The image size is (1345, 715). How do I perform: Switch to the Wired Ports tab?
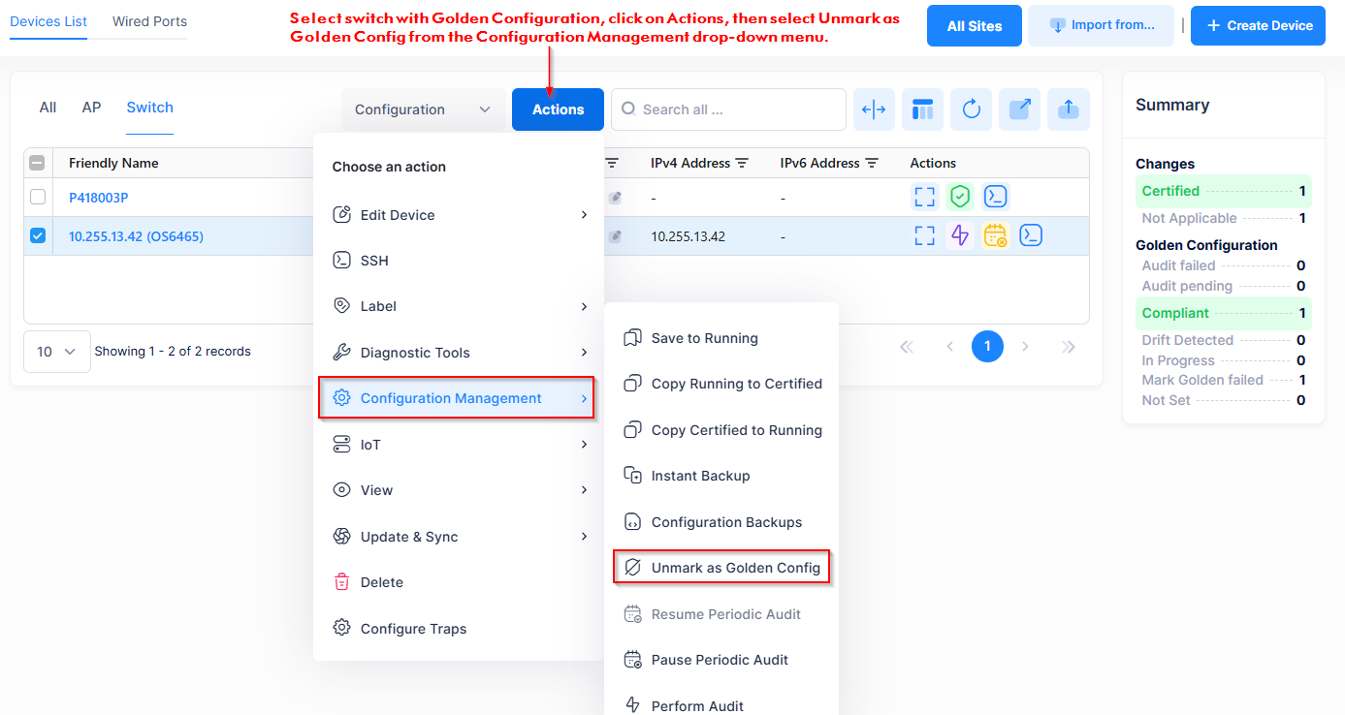[149, 21]
